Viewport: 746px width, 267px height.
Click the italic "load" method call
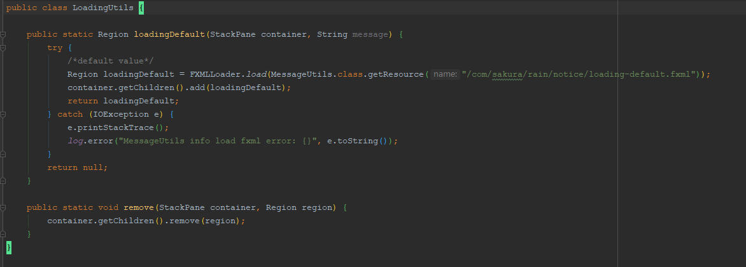point(255,74)
